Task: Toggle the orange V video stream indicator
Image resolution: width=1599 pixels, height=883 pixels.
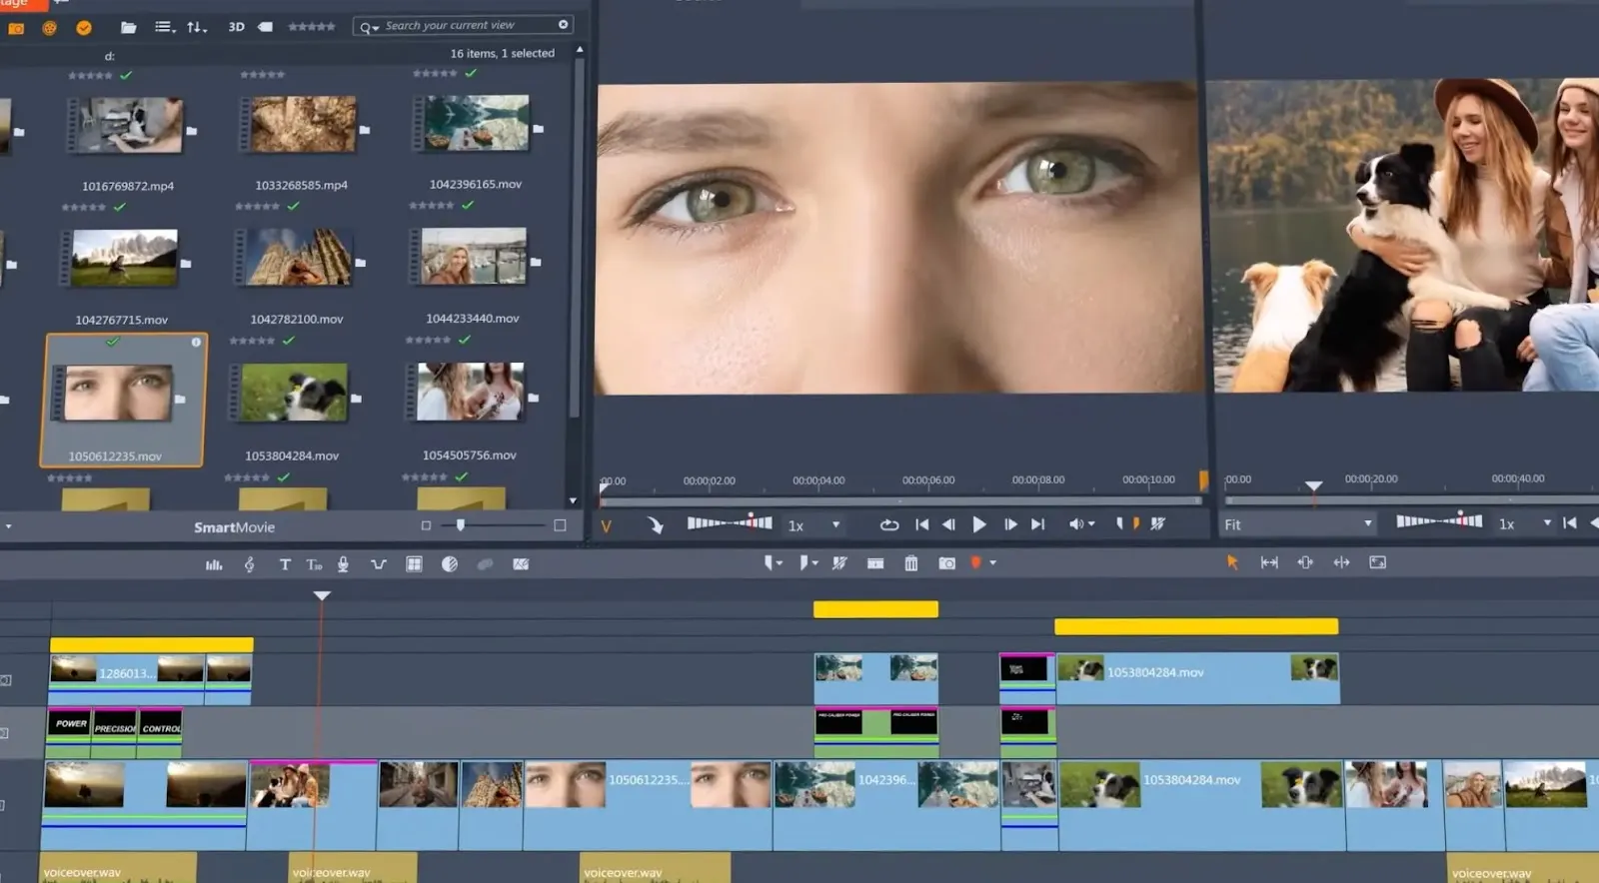Action: [x=606, y=526]
